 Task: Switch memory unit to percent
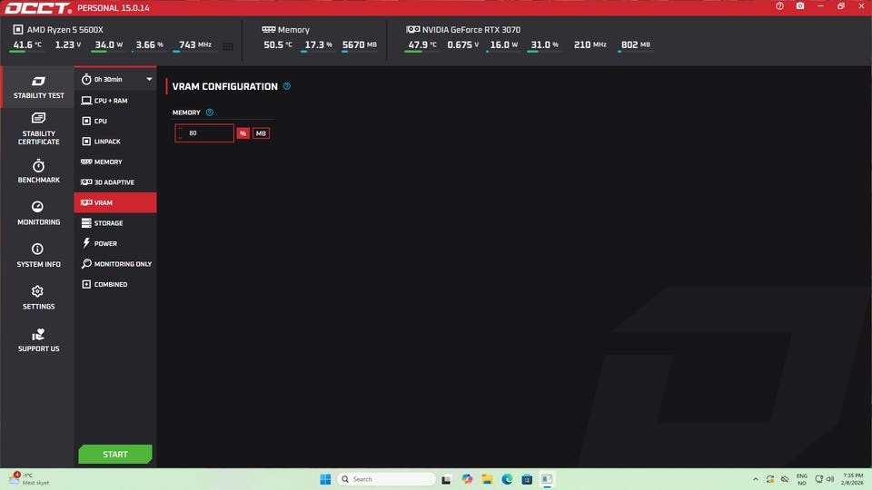(243, 133)
